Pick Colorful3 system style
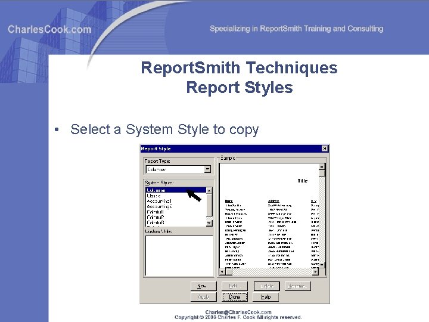 click(176, 222)
